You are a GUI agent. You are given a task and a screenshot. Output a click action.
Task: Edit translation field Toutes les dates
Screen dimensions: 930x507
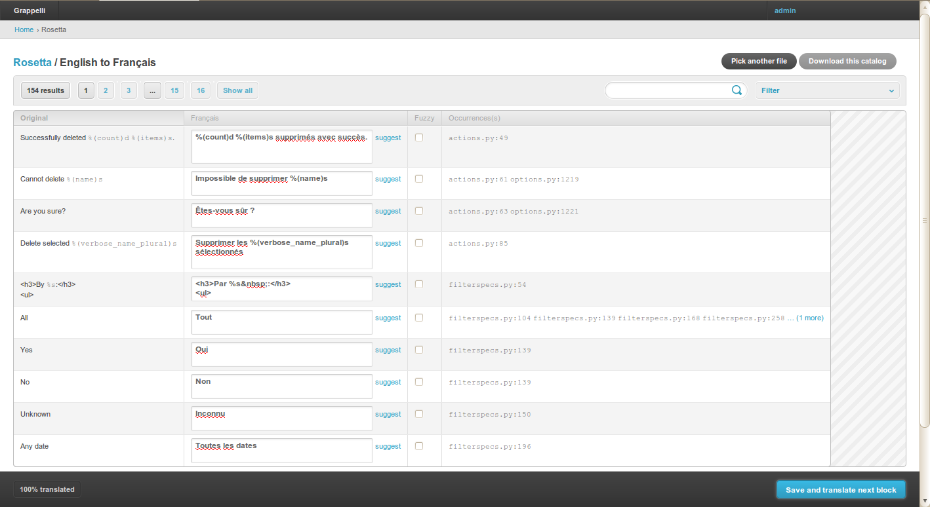coord(281,450)
